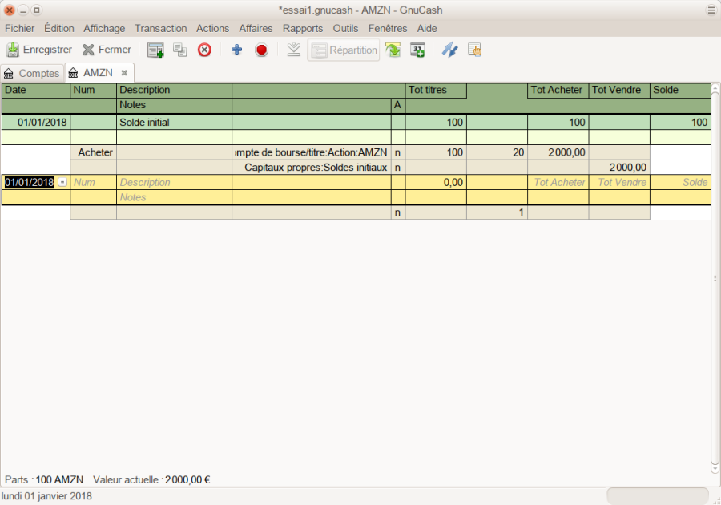Click the red X delete transaction icon

point(204,50)
